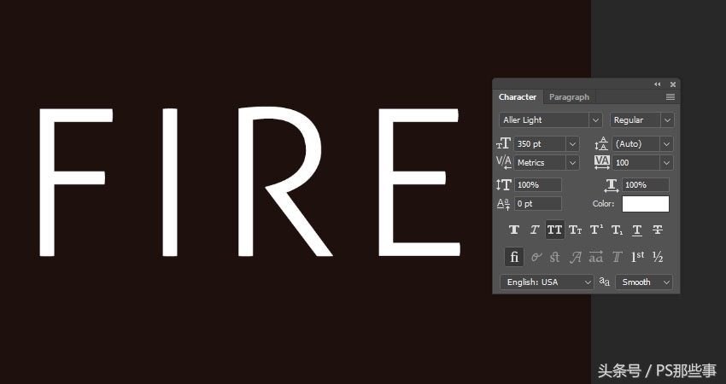Toggle Faux Italic
The image size is (726, 384).
535,230
